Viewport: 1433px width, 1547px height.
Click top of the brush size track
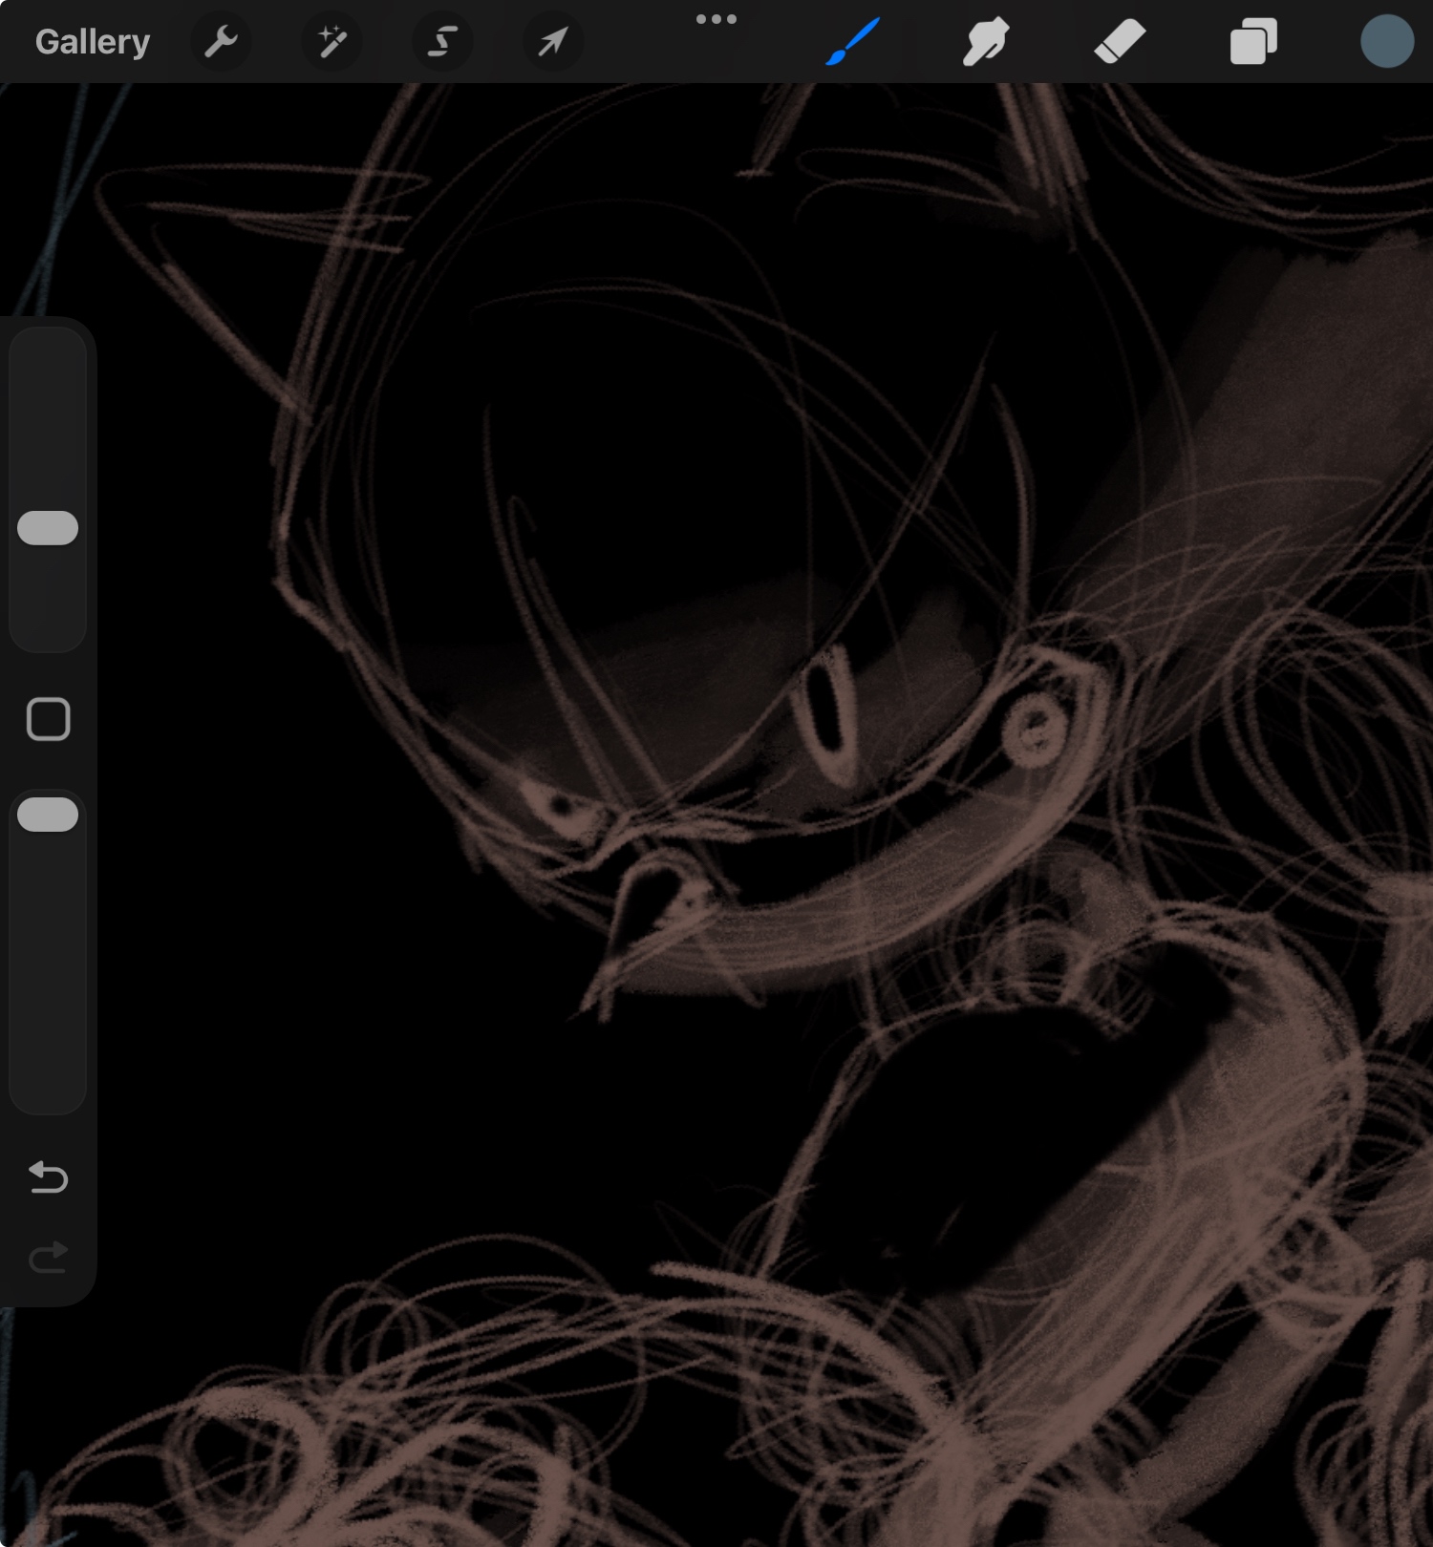pyautogui.click(x=48, y=353)
